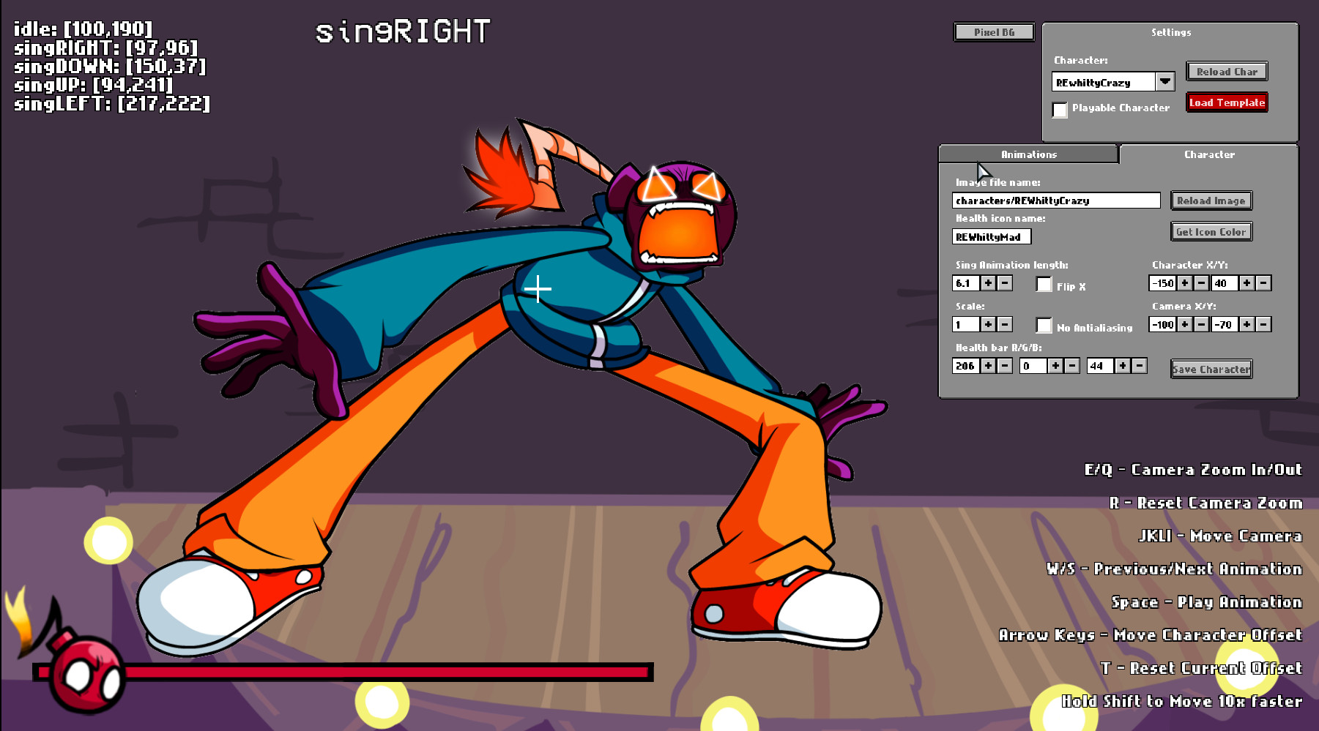Screen dimensions: 1319x731
Task: Decrease the Health bar blue value
Action: tap(1137, 365)
